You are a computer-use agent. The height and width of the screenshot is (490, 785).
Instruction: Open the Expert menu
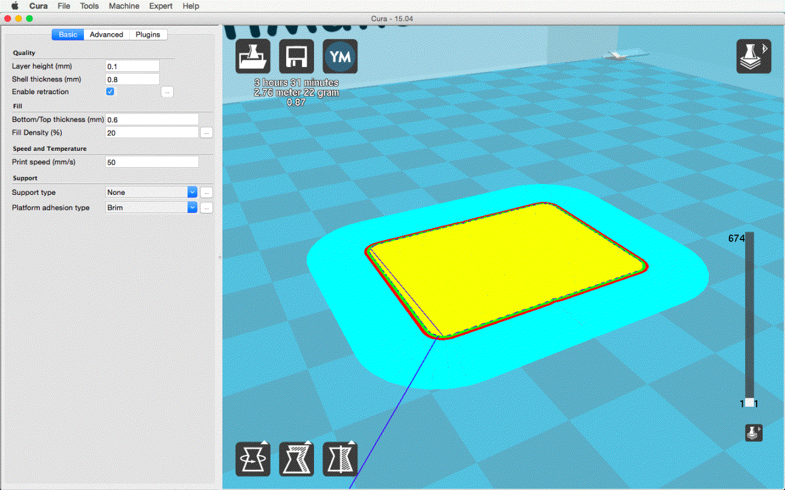pyautogui.click(x=161, y=6)
